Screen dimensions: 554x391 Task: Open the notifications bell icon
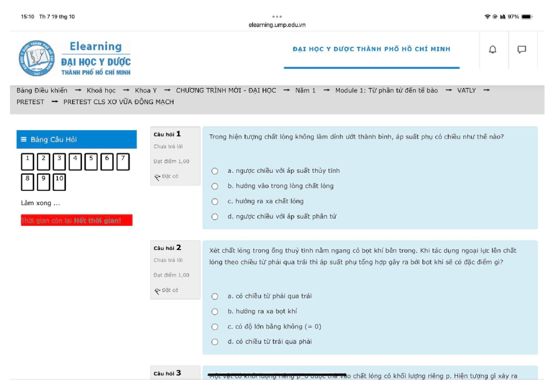493,49
